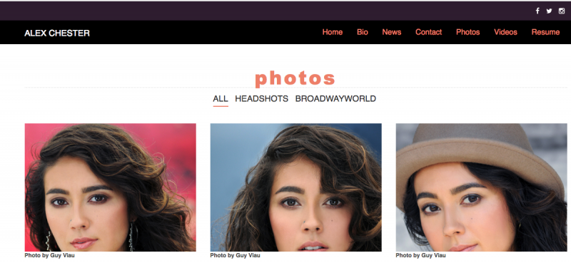Open the Photos page in navigation
This screenshot has width=571, height=263.
468,32
